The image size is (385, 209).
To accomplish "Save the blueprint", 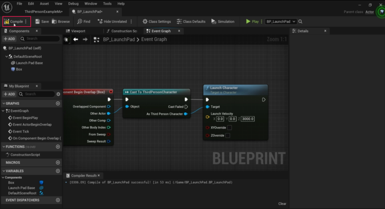I will click(42, 22).
